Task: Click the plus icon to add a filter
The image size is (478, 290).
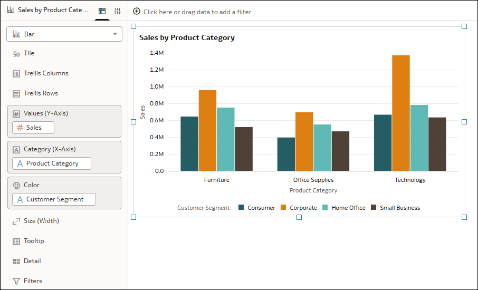Action: point(137,12)
